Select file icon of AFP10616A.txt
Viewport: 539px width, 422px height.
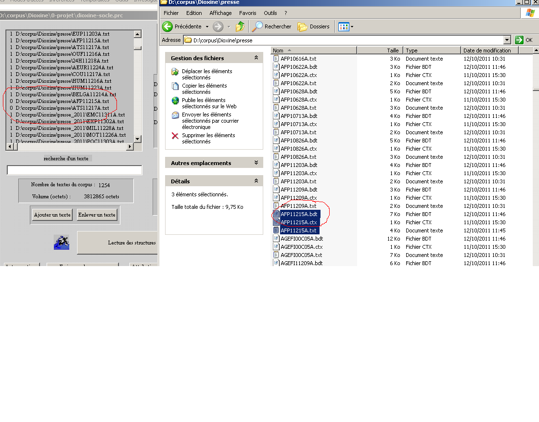click(276, 58)
